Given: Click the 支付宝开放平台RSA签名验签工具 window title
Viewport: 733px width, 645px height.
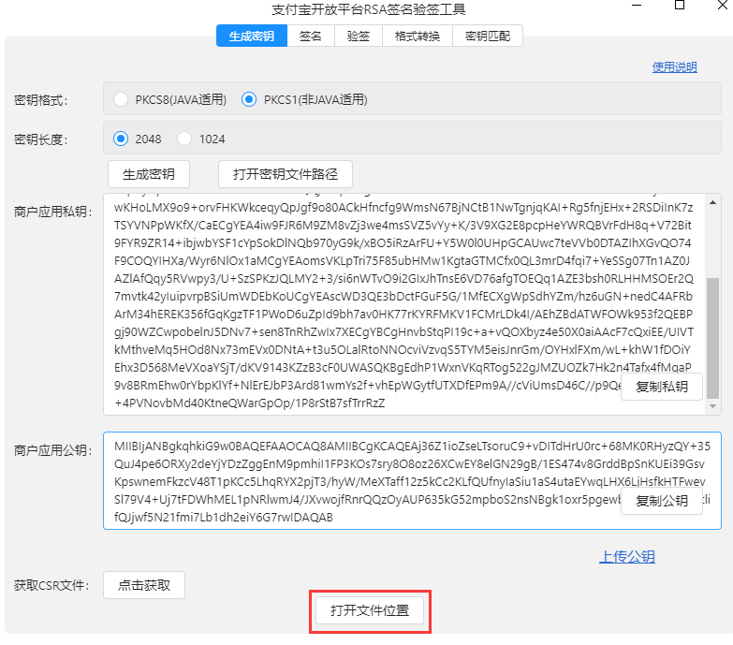Looking at the screenshot, I should point(368,9).
